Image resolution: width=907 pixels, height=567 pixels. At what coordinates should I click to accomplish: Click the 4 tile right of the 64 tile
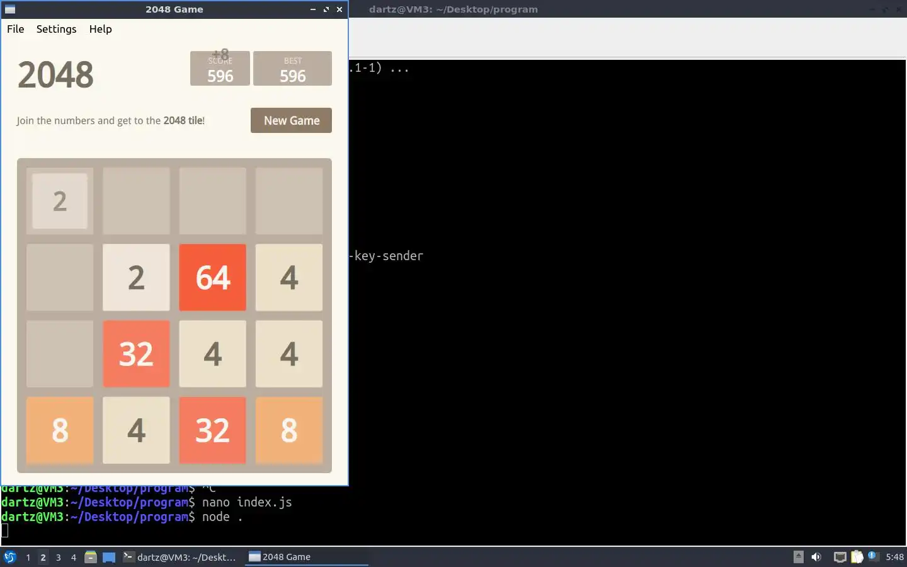289,277
